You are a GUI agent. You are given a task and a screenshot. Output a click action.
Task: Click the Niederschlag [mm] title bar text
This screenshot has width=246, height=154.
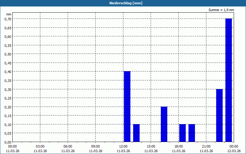[126, 3]
